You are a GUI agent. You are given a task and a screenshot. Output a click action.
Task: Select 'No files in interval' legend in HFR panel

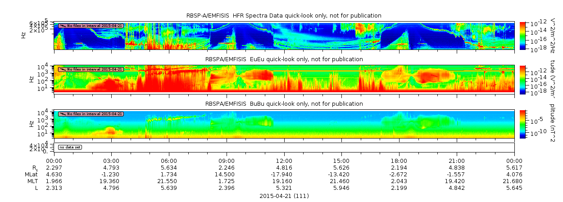click(x=91, y=26)
